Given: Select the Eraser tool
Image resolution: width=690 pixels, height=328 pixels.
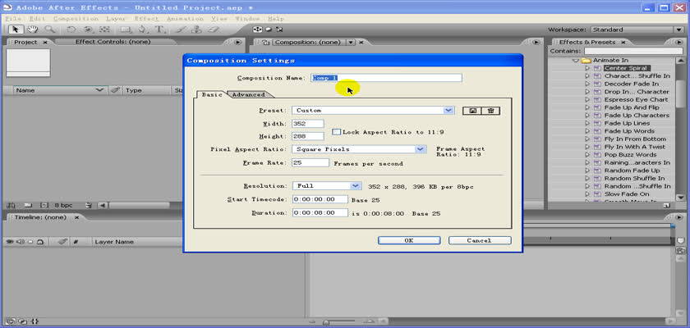Looking at the screenshot, I should [214, 30].
